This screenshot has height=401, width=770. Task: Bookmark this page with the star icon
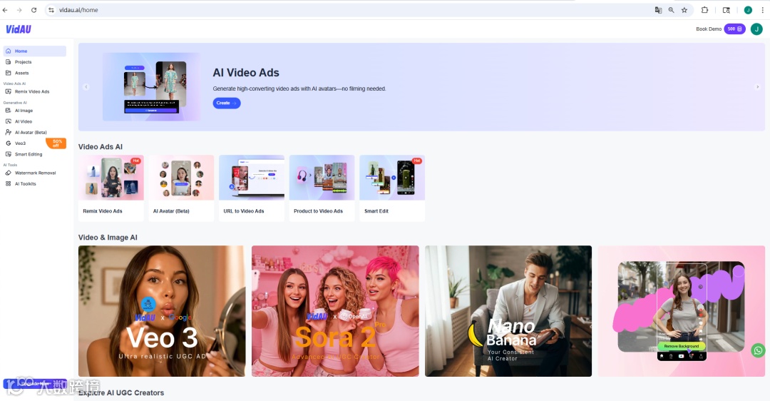(684, 10)
